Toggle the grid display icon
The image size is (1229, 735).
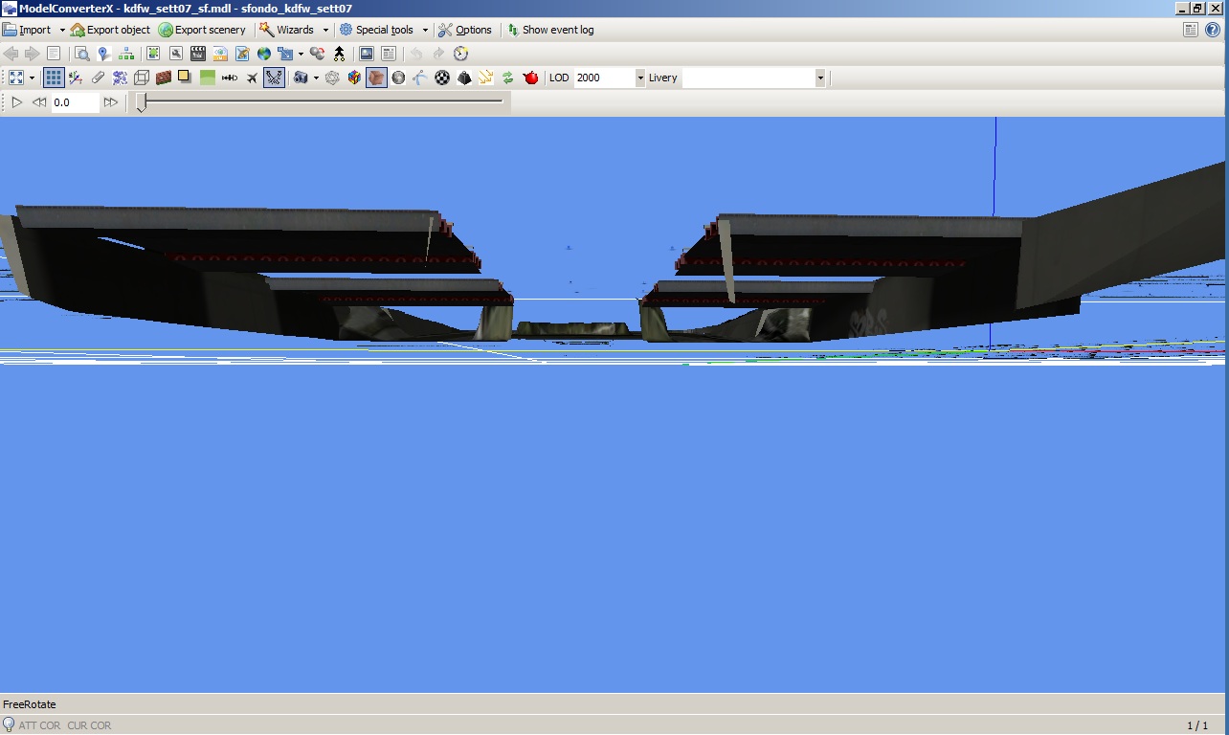pyautogui.click(x=53, y=78)
